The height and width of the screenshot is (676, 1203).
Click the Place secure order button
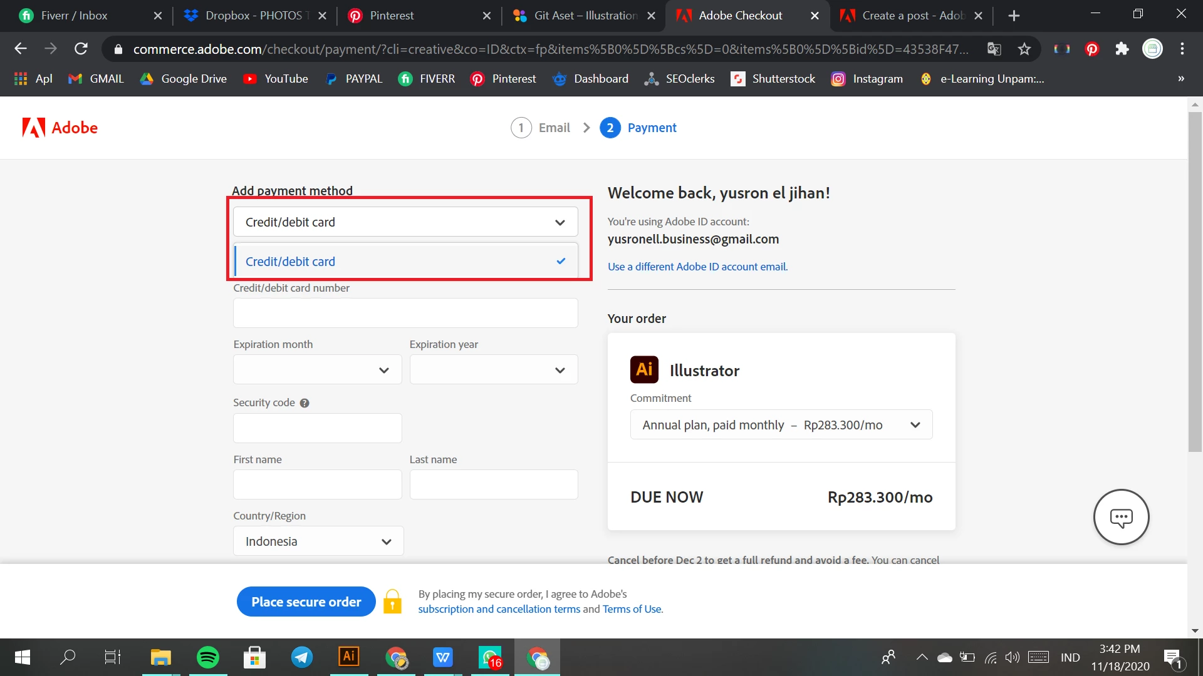[x=306, y=602]
